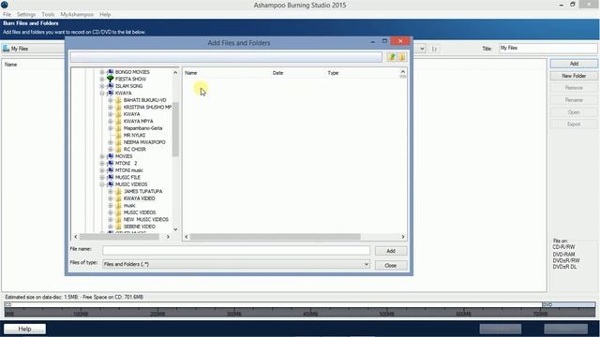Viewport: 600px width, 337px height.
Task: Select the MTONI 2 tree item
Action: [126, 164]
